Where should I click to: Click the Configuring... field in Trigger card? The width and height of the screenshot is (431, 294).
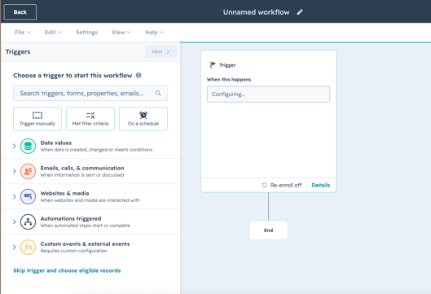[268, 94]
